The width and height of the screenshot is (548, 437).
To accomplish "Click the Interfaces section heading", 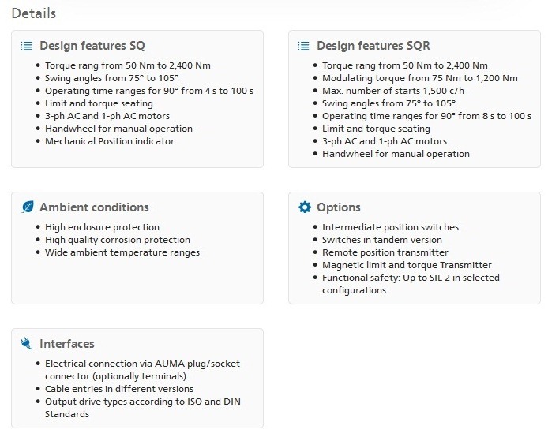I will tap(67, 344).
